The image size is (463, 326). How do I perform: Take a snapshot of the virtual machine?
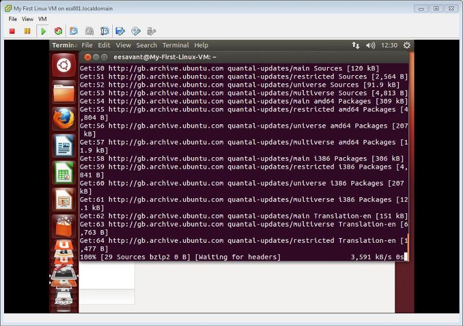point(74,31)
